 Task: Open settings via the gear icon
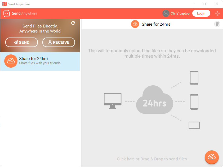coord(217,13)
